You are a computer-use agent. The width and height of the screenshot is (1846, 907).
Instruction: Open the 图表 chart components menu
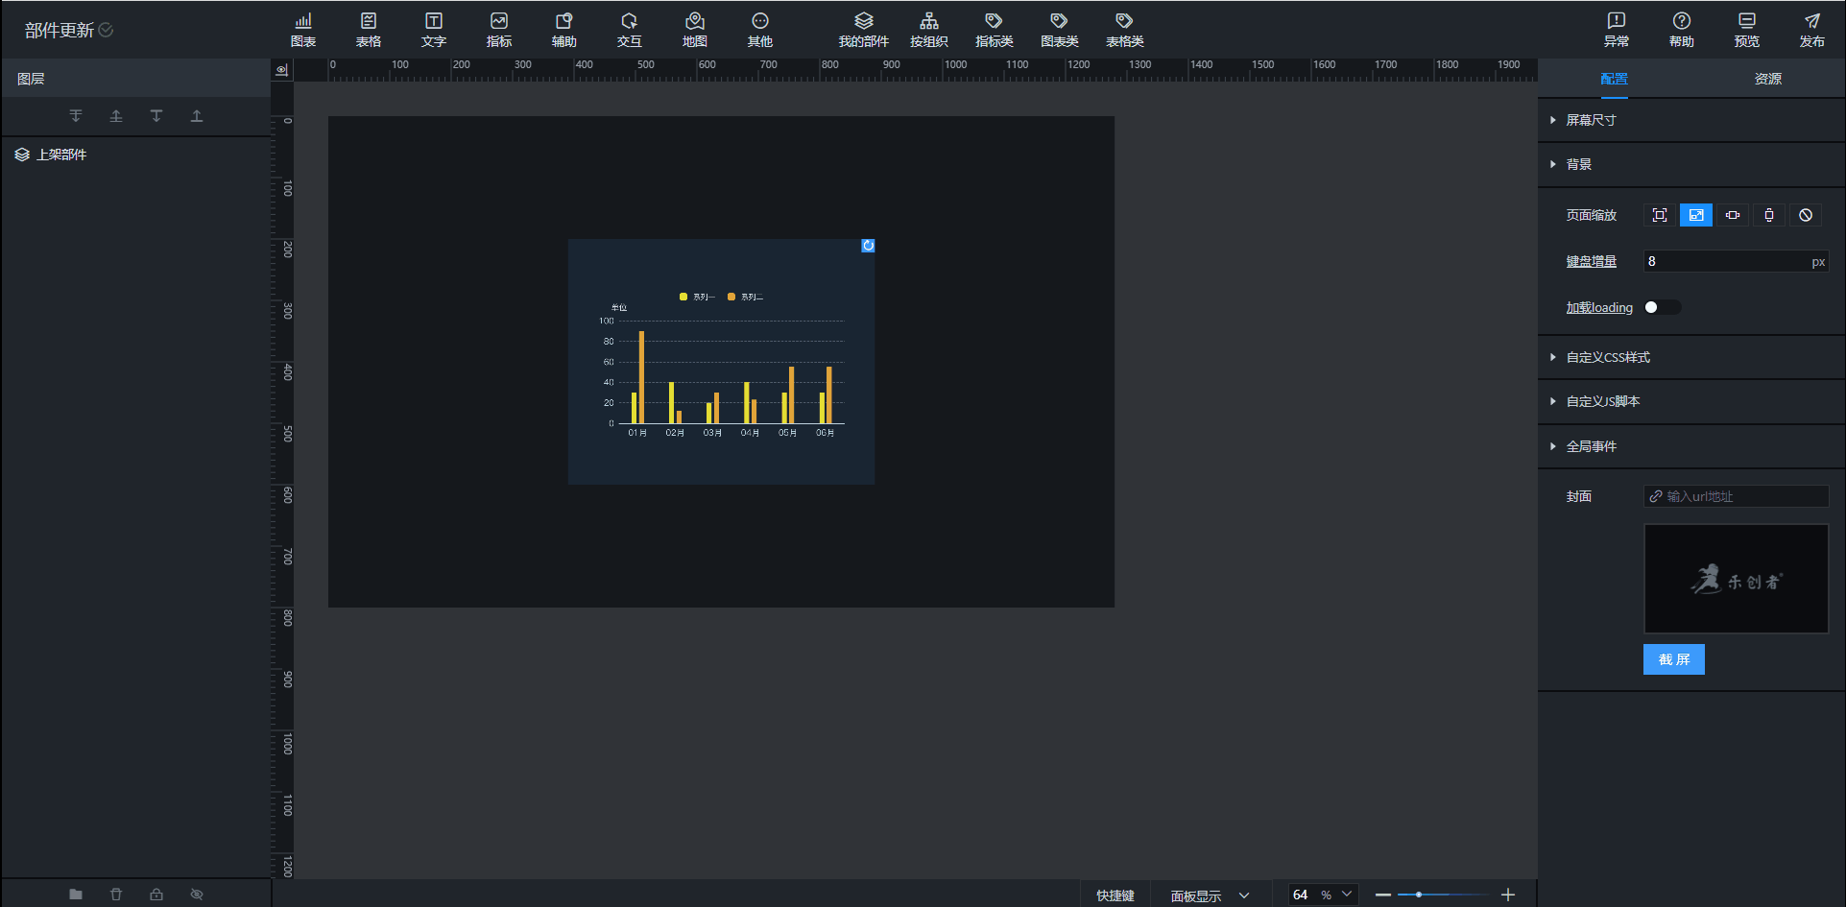303,30
